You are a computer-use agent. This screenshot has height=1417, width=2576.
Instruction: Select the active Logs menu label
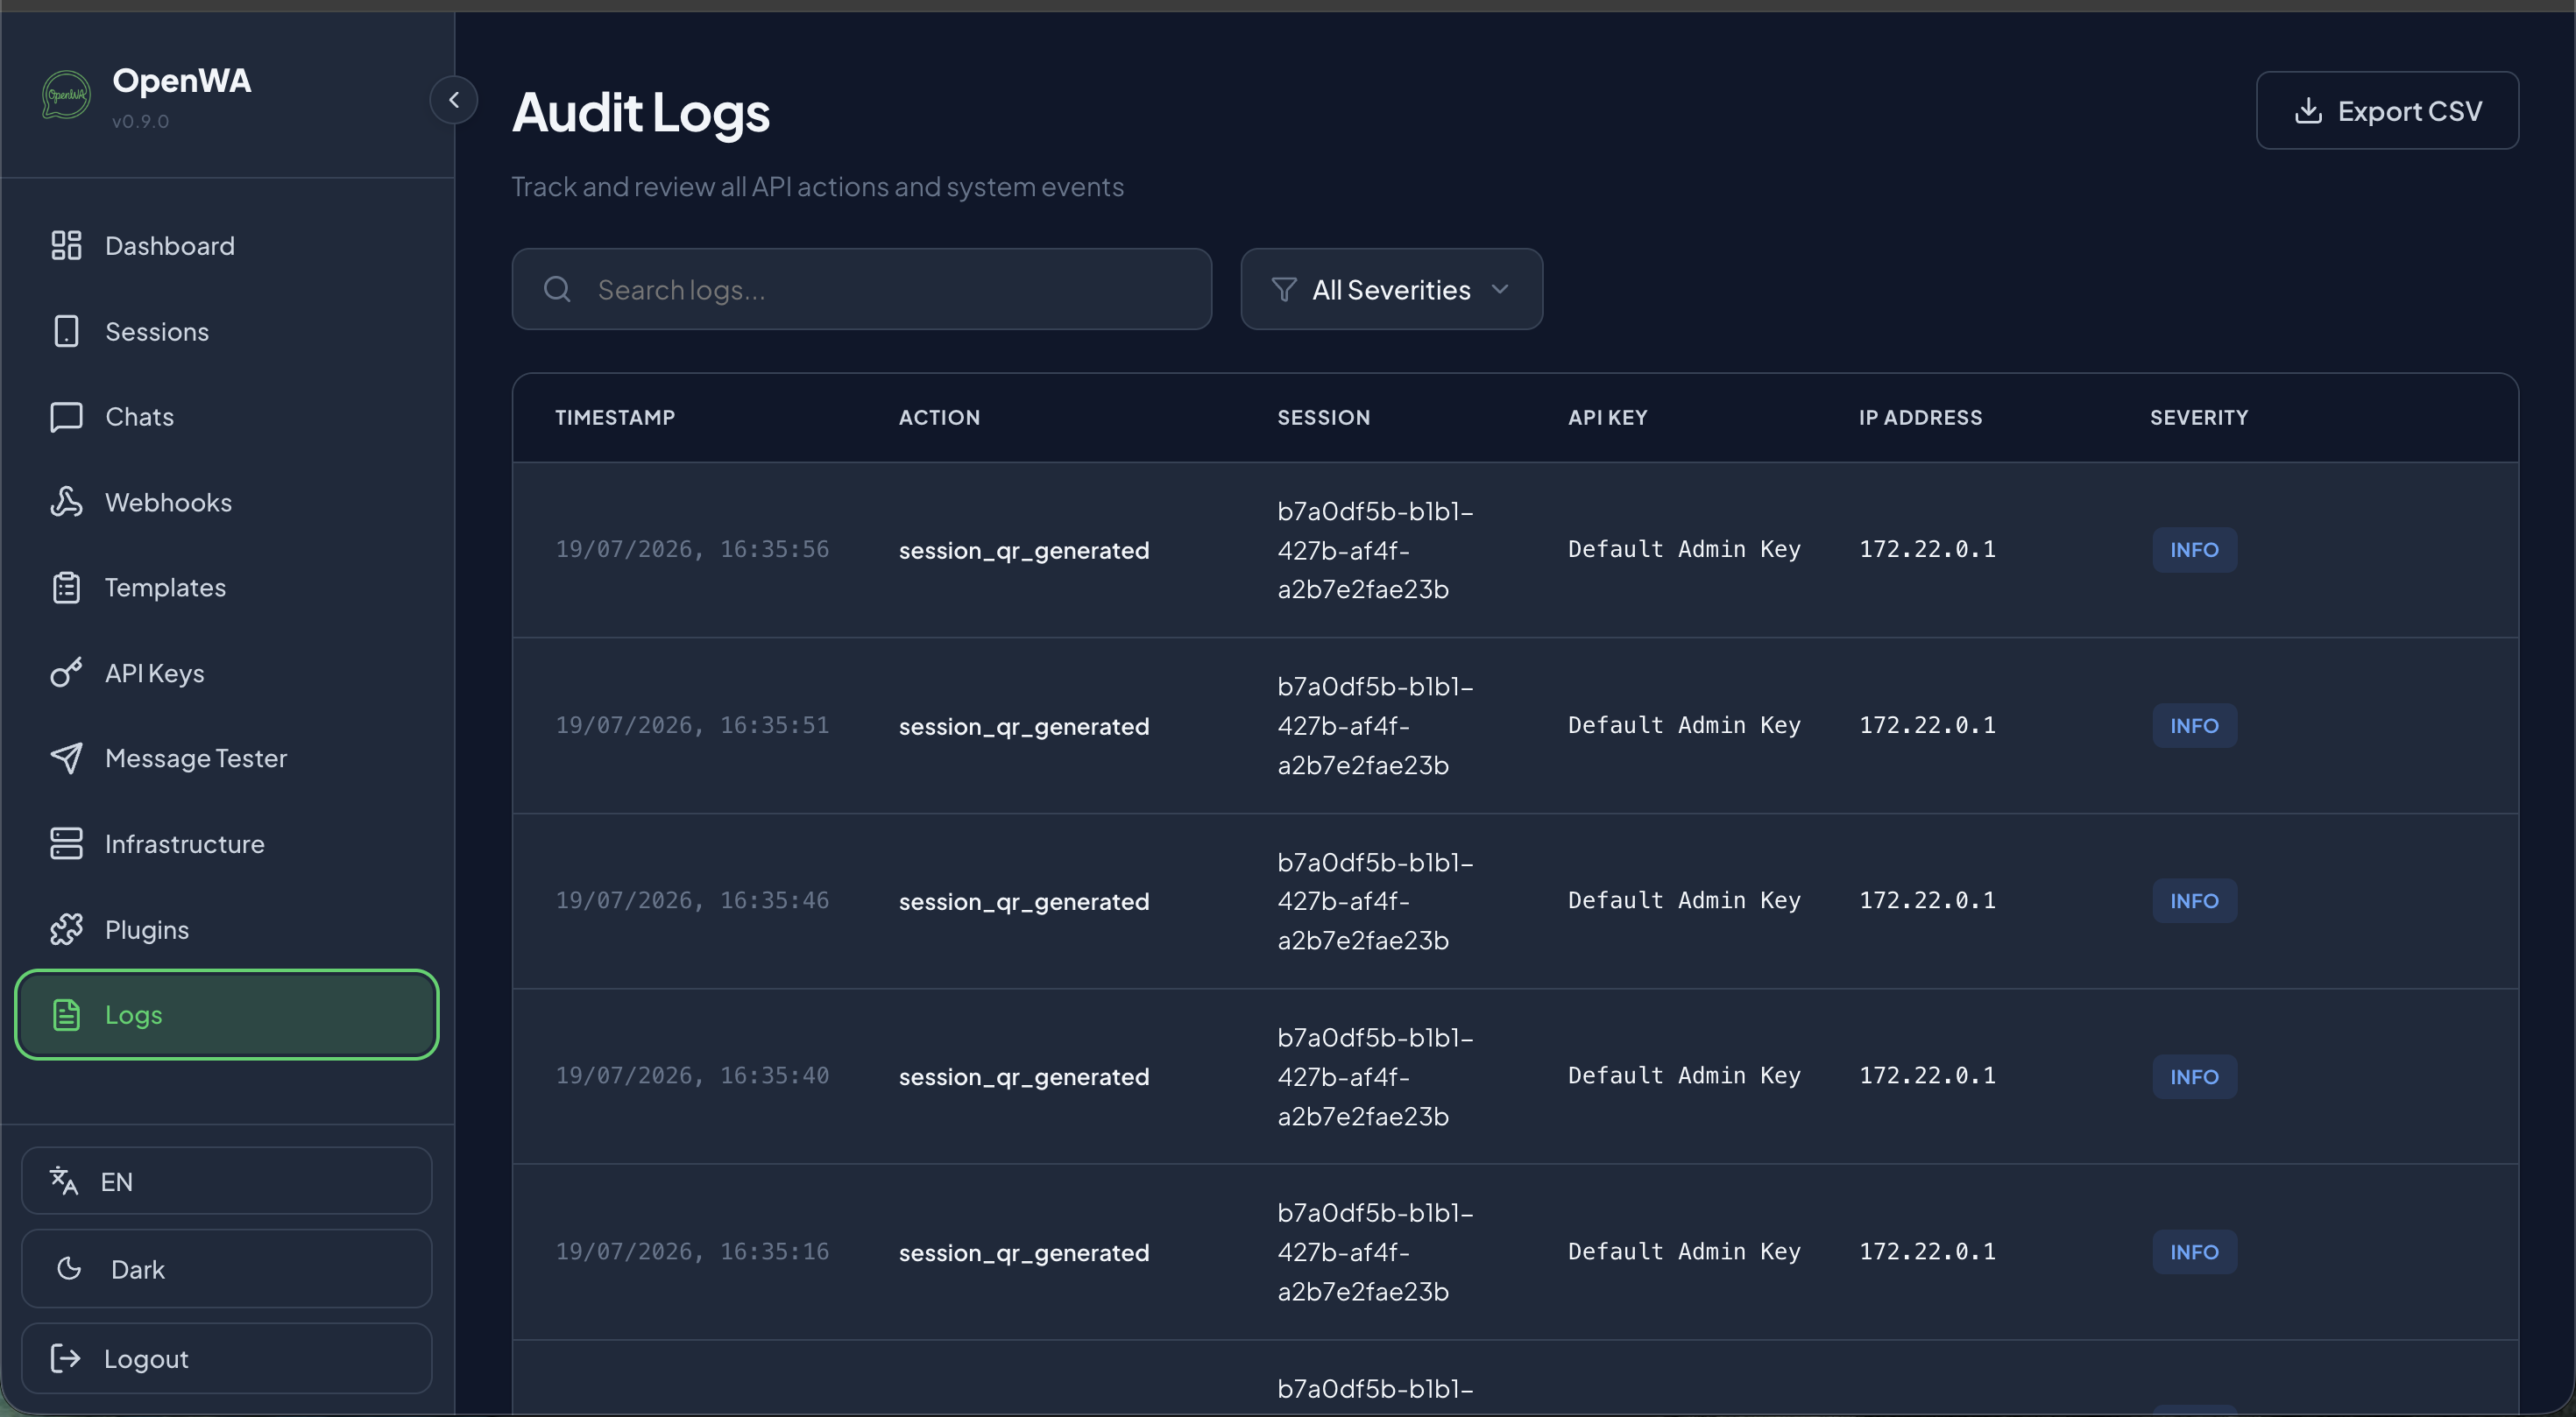tap(134, 1015)
